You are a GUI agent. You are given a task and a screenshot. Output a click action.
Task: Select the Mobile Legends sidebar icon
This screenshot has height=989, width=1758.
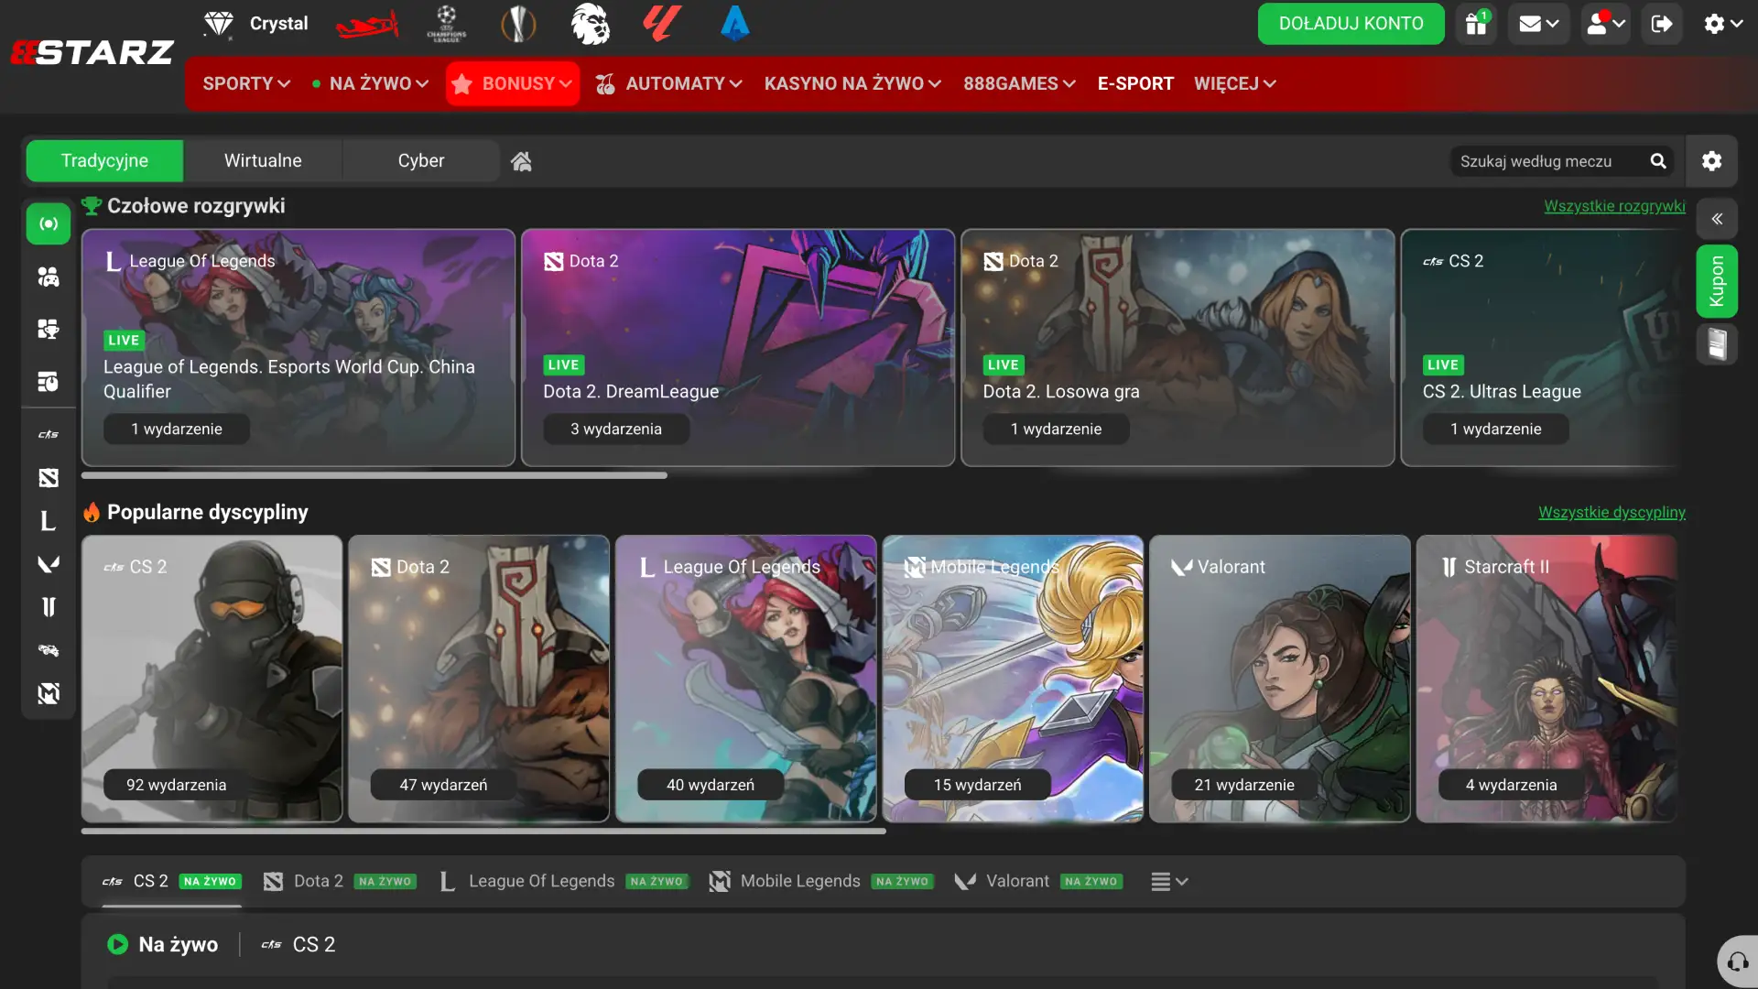[x=49, y=693]
